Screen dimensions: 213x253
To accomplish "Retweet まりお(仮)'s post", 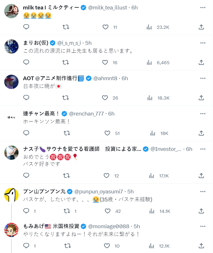I will point(66,62).
